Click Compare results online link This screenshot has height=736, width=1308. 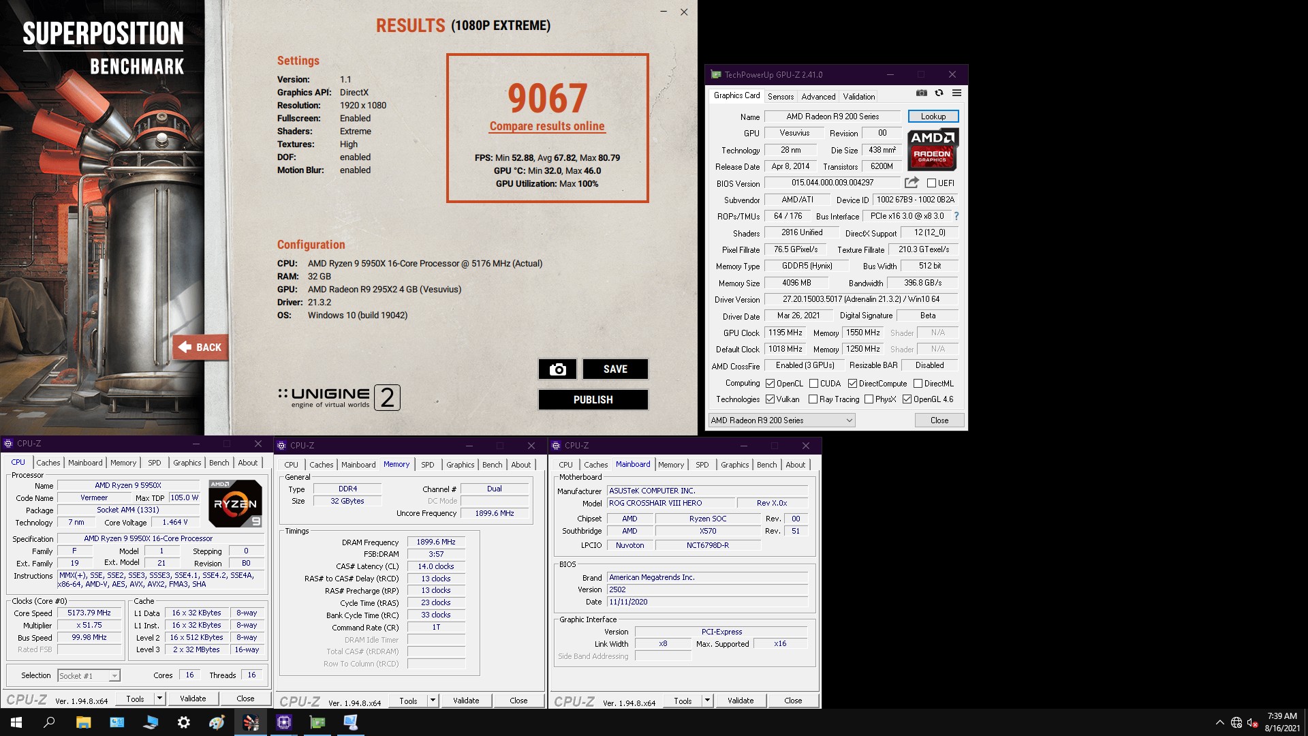(x=547, y=126)
